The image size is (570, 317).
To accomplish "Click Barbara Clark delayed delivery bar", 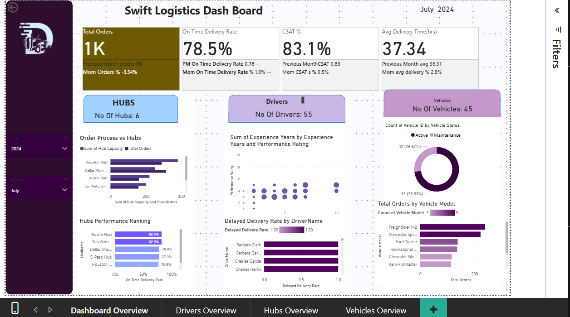I will coord(301,245).
